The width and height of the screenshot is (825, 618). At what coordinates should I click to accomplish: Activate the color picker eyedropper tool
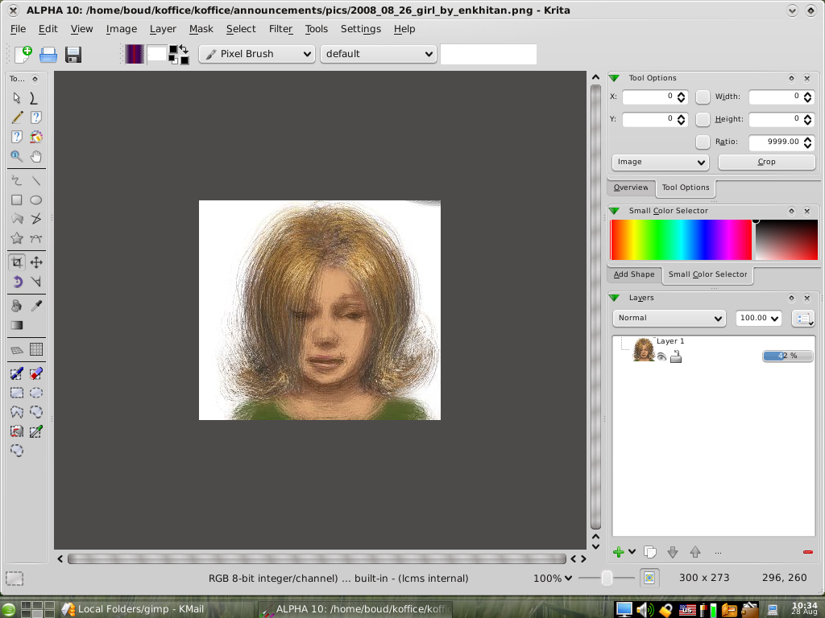(36, 306)
